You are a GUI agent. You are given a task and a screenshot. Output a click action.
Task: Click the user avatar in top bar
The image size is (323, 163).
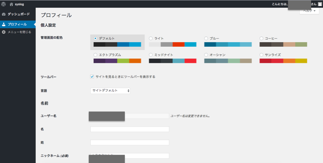[320, 4]
